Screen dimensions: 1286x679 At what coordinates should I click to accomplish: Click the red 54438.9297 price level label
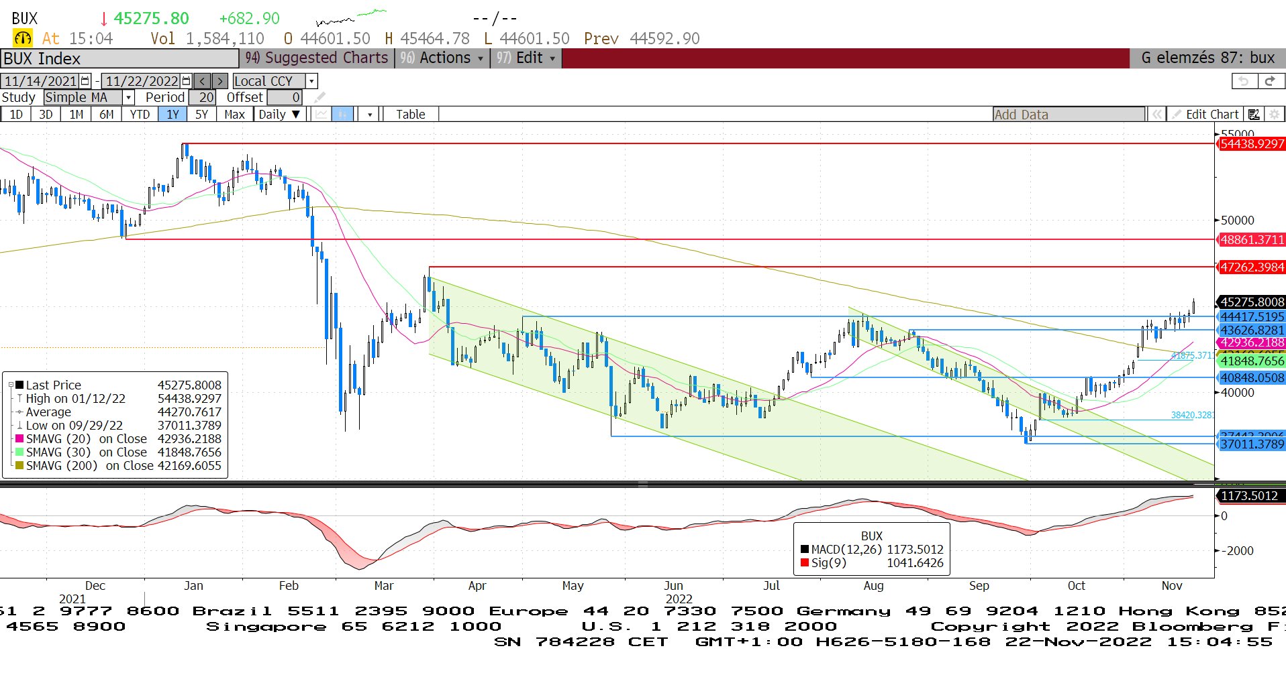tap(1251, 144)
